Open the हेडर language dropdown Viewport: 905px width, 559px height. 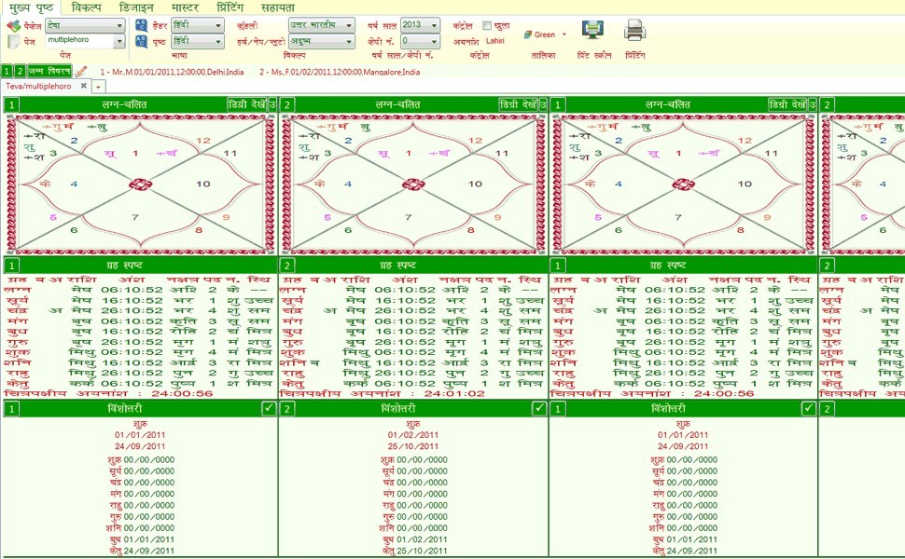(x=198, y=25)
